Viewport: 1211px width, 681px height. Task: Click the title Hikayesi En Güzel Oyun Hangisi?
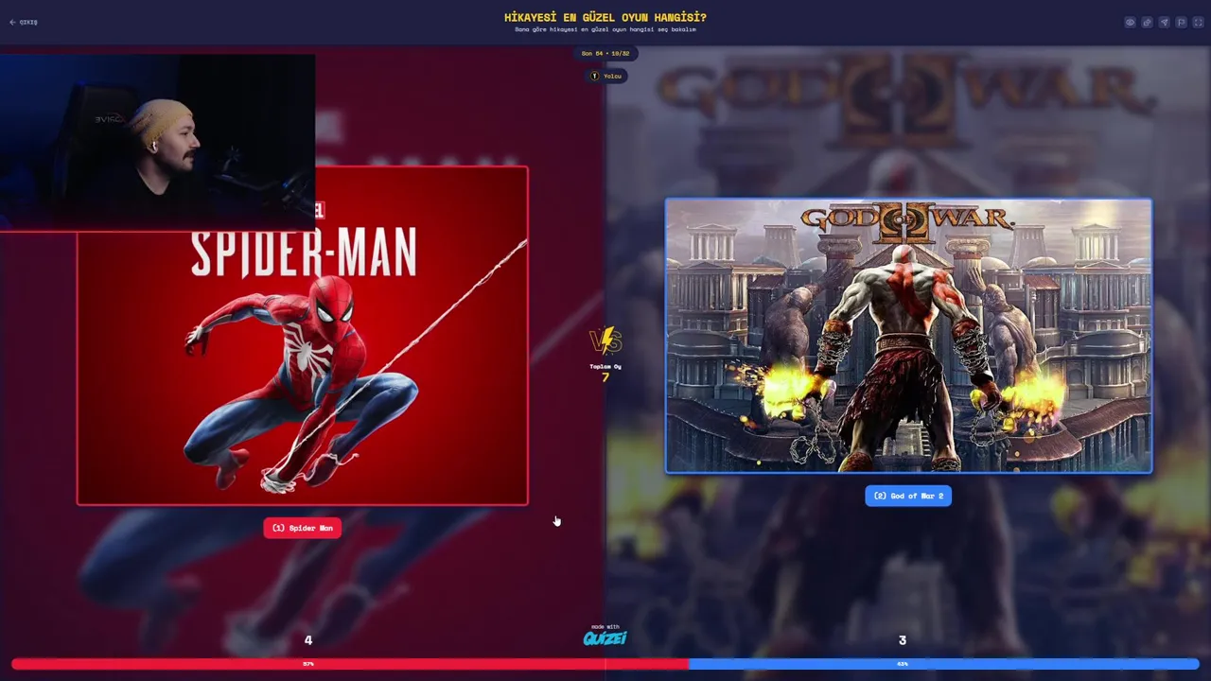(605, 17)
